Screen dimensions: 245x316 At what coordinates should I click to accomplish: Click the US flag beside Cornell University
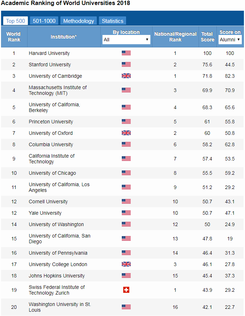pyautogui.click(x=126, y=202)
